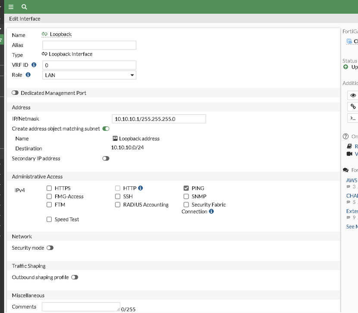The image size is (358, 313).
Task: Toggle Dedicated Management Port switch
Action: (15, 93)
